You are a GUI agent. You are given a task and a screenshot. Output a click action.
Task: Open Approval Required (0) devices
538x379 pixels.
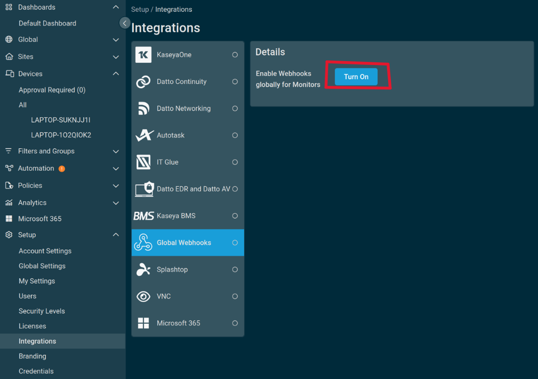(52, 90)
